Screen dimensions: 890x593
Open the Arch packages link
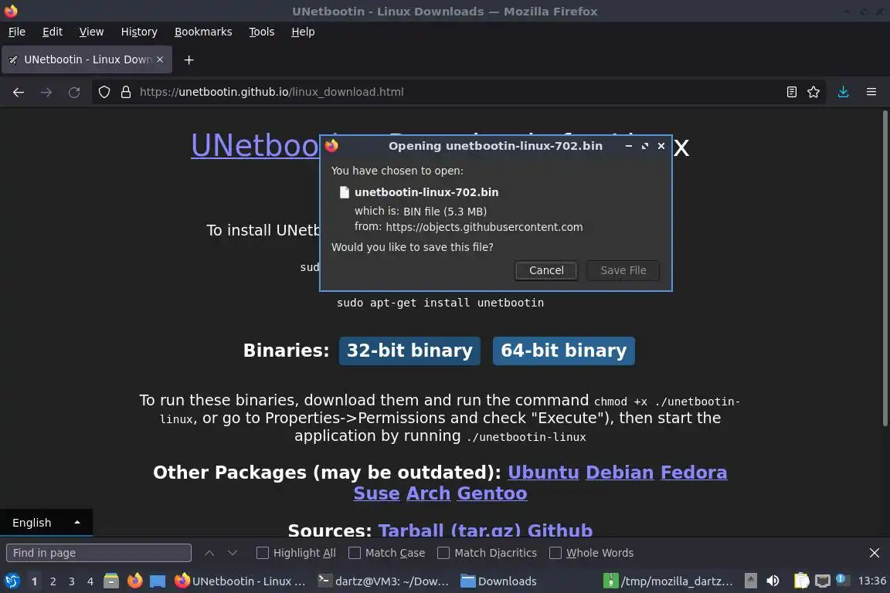(428, 493)
